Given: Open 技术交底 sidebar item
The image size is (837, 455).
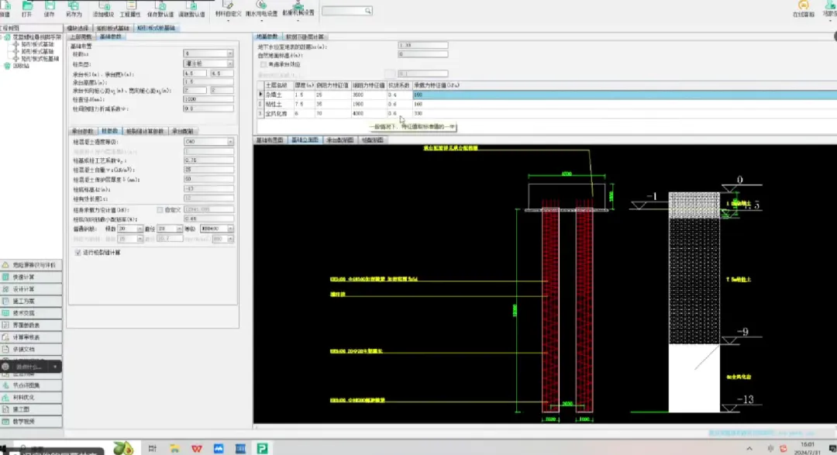Looking at the screenshot, I should pos(31,313).
